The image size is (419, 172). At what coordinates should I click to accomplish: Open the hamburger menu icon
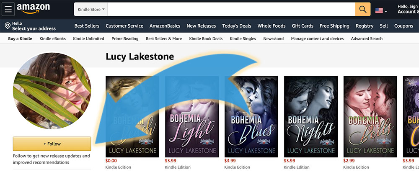8,9
